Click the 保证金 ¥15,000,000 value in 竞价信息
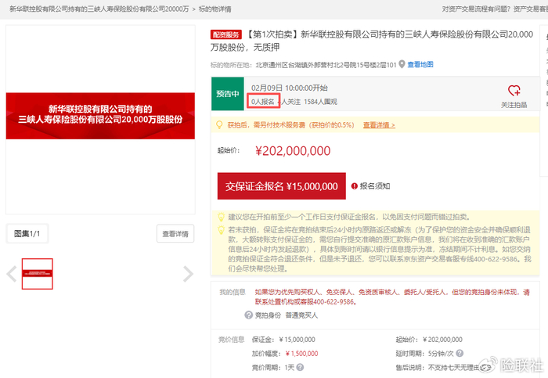The width and height of the screenshot is (548, 378). tap(297, 340)
